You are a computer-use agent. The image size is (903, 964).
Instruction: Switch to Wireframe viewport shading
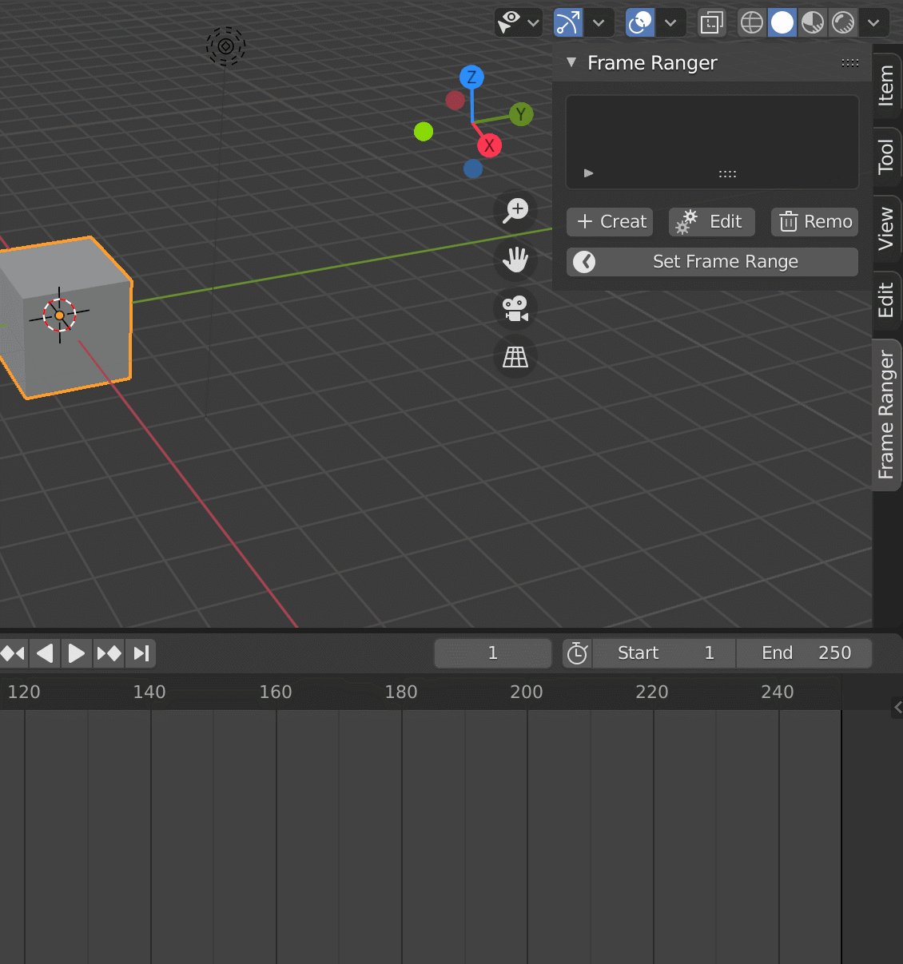(x=750, y=22)
